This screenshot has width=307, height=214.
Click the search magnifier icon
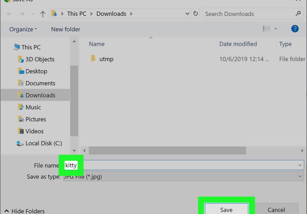click(x=298, y=13)
